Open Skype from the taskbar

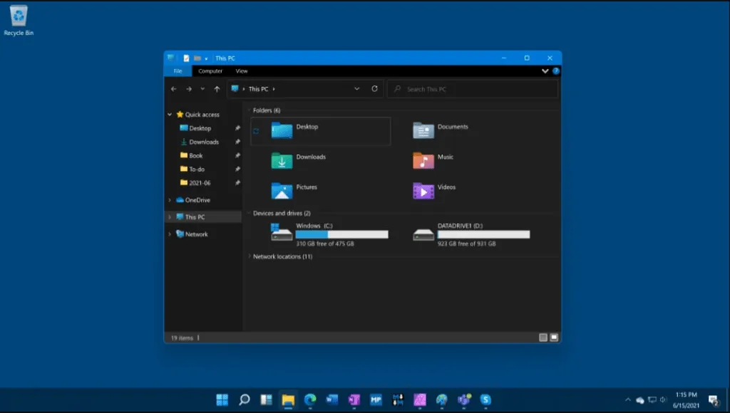pyautogui.click(x=488, y=401)
